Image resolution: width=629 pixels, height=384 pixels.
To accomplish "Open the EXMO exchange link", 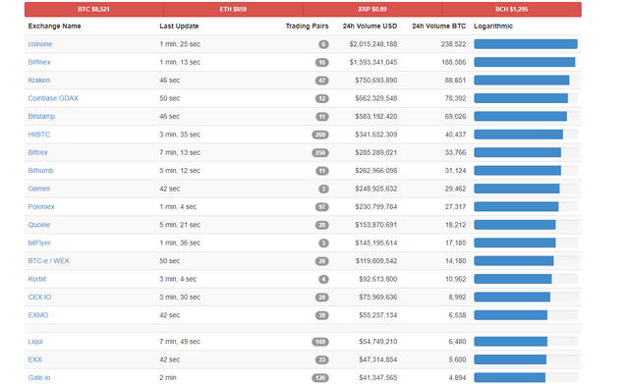I will (x=38, y=314).
